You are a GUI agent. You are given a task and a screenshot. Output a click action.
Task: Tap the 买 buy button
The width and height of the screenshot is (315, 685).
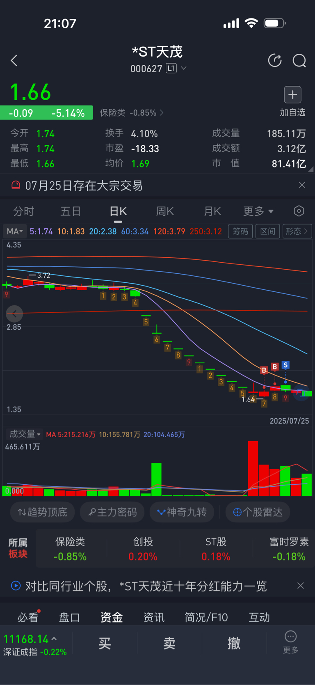105,643
